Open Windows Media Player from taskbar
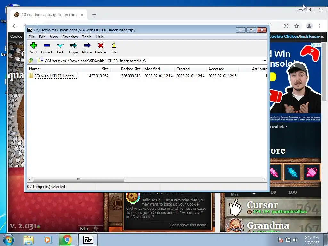Viewport: 328px width, 246px height. coord(47,240)
